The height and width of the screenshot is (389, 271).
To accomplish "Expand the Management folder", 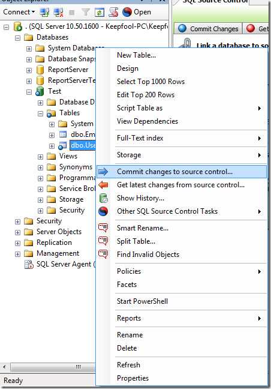I will pyautogui.click(x=17, y=254).
